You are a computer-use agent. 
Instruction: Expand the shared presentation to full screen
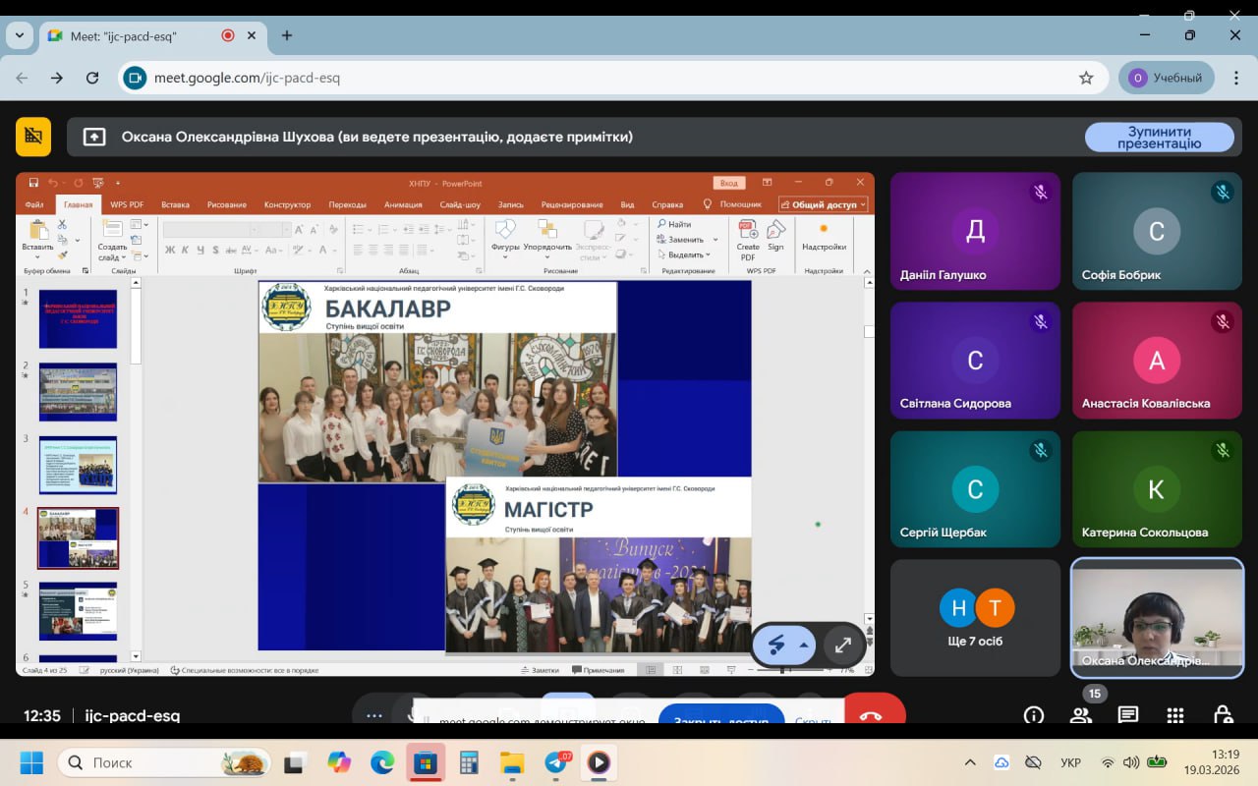pyautogui.click(x=842, y=646)
